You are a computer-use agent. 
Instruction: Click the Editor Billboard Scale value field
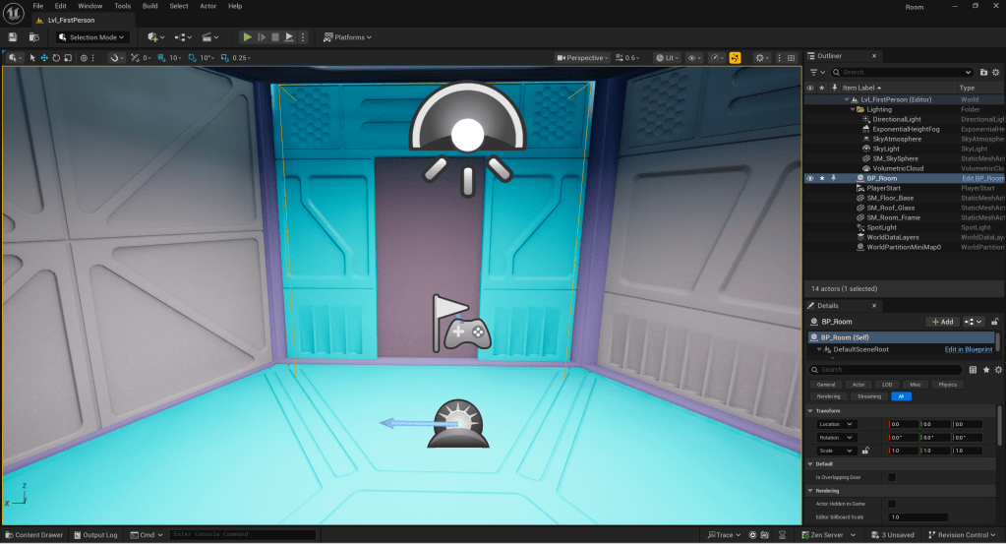[x=917, y=516]
